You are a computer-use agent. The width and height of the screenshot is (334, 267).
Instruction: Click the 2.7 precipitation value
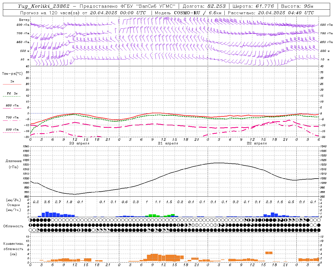point(58,202)
